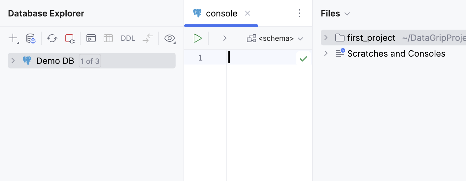Select the Demo DB data source

[55, 61]
